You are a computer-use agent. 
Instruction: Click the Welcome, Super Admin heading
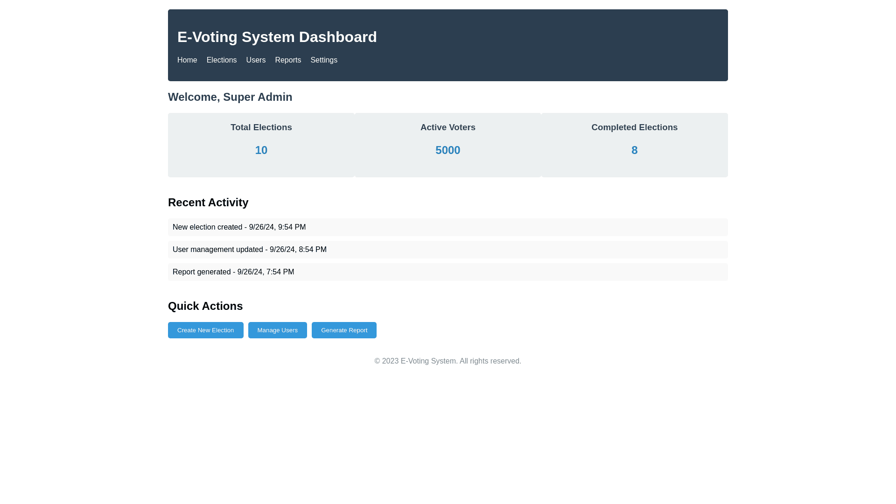[x=230, y=97]
